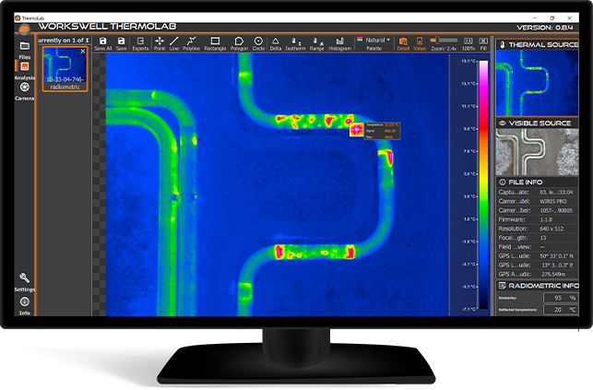This screenshot has width=593, height=390.
Task: Click the Visible Source eye icon
Action: (503, 124)
